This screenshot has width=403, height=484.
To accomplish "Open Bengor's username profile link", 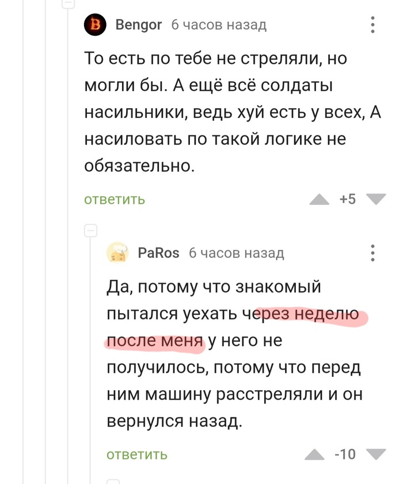I will (139, 25).
